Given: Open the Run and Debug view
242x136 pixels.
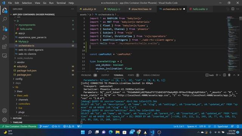Looking at the screenshot, I should [x=5, y=37].
